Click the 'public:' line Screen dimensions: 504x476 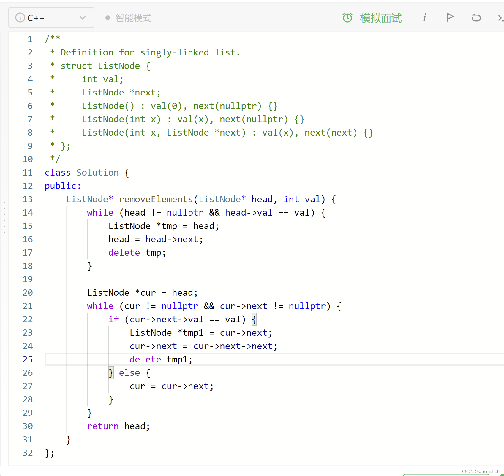click(x=63, y=186)
